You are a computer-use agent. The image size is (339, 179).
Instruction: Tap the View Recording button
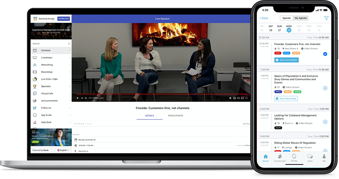pos(286,99)
